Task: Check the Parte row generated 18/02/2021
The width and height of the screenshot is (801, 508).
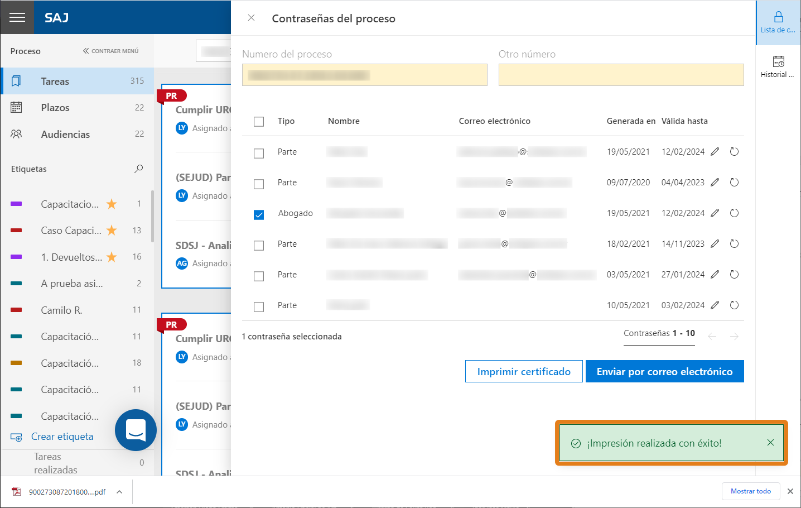Action: (259, 246)
